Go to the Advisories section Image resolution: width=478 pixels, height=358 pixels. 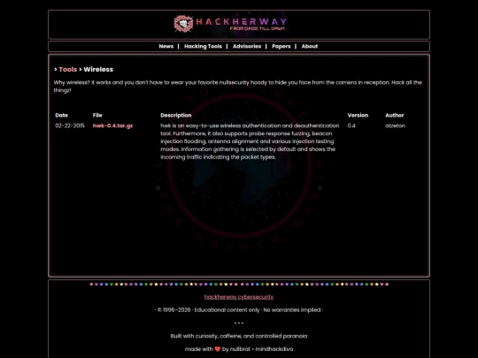(x=247, y=46)
